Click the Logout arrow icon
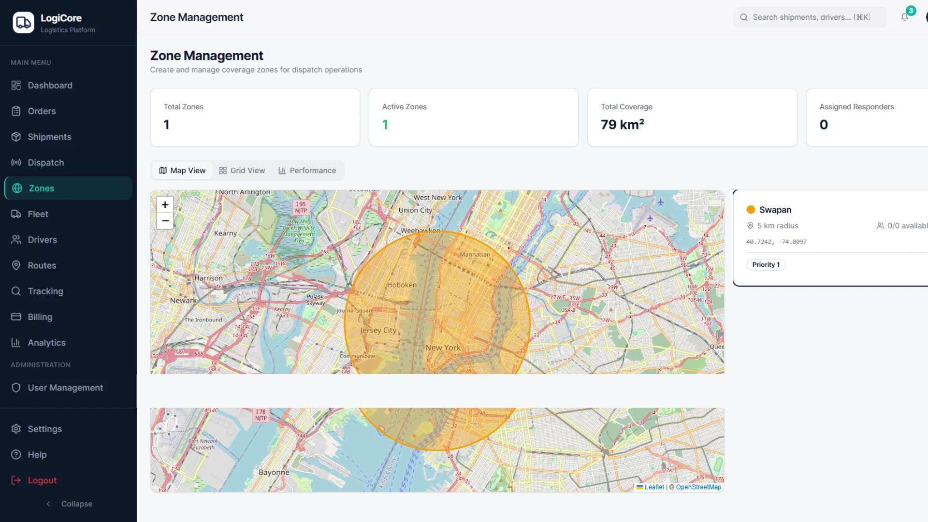The width and height of the screenshot is (928, 522). [16, 480]
